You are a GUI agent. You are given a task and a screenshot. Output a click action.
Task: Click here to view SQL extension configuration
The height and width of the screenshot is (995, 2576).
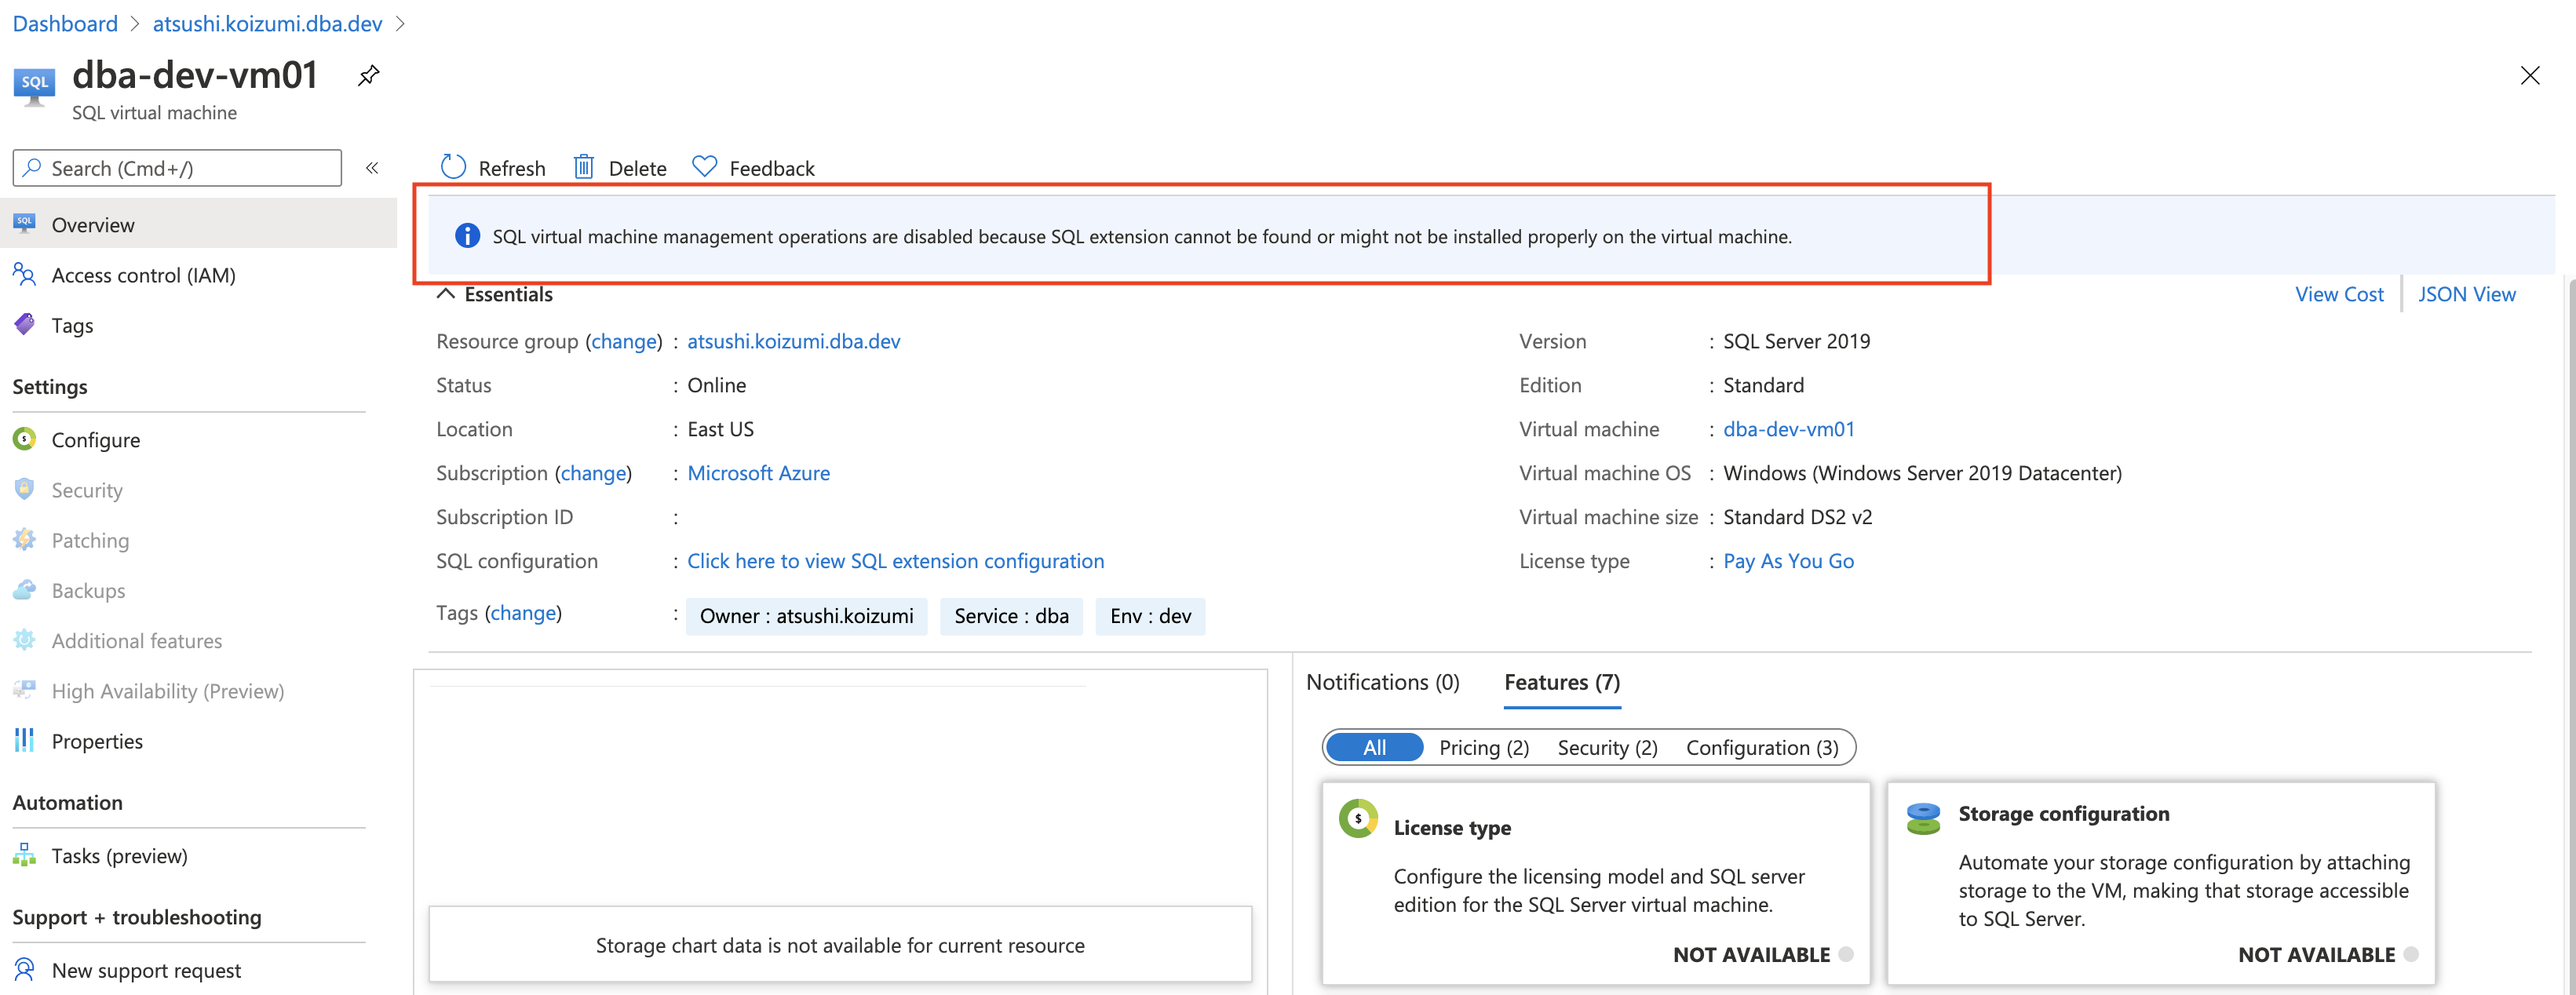[x=895, y=561]
